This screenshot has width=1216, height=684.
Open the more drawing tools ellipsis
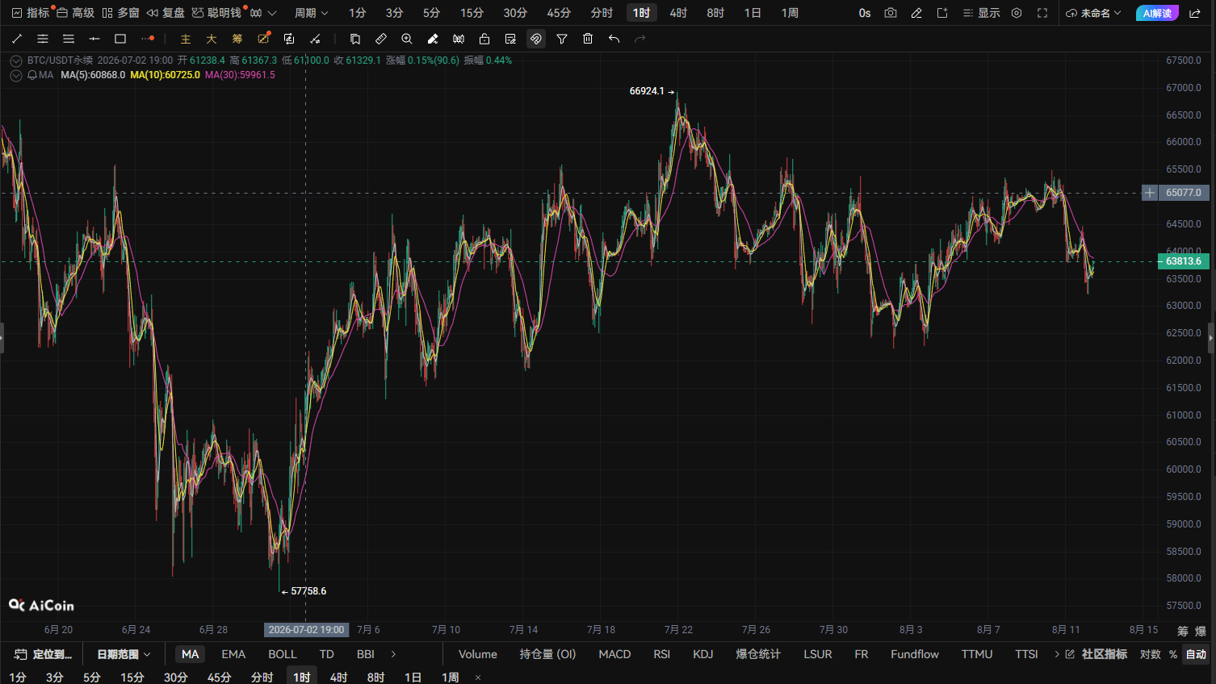click(x=147, y=39)
